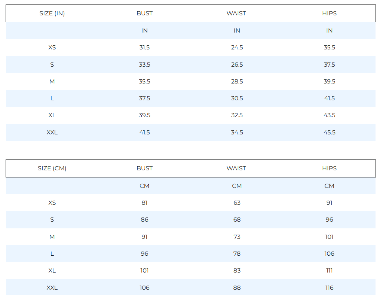Select the 41.5 hips value for size L
This screenshot has width=383, height=295.
point(329,98)
